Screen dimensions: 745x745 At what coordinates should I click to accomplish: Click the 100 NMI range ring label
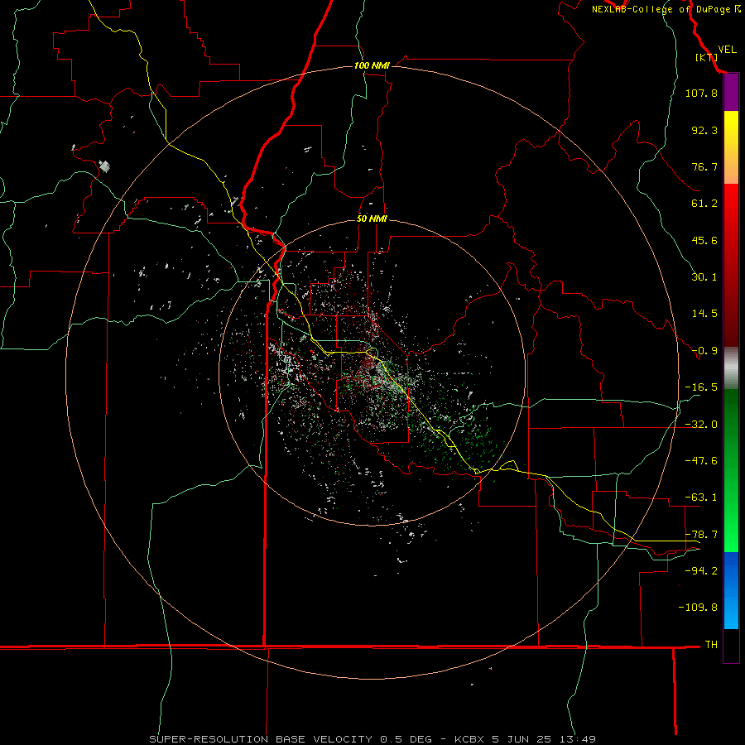[372, 65]
